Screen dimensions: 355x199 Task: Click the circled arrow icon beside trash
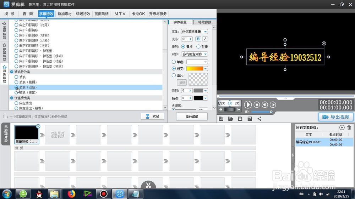342,127
